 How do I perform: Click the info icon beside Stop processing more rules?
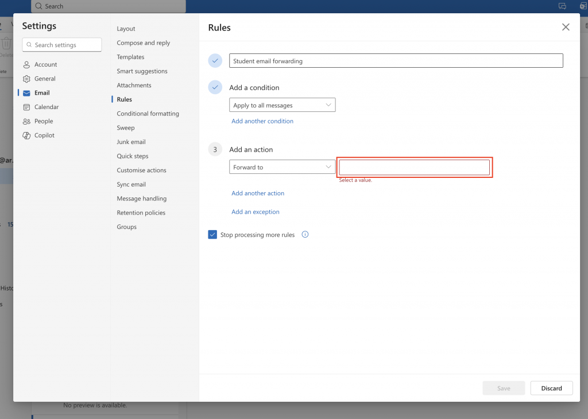(305, 234)
